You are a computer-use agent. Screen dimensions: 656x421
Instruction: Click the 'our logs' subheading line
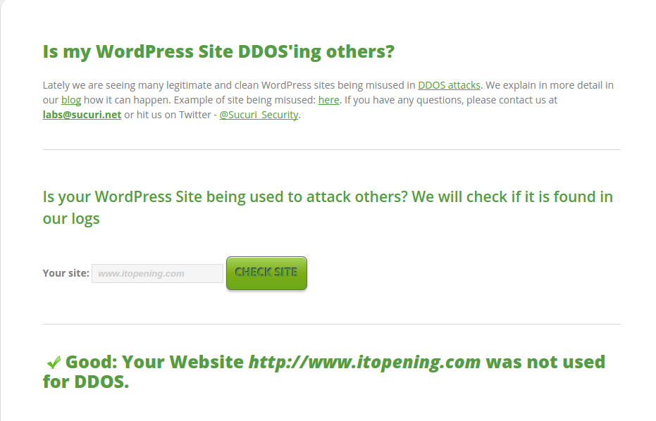tap(71, 219)
